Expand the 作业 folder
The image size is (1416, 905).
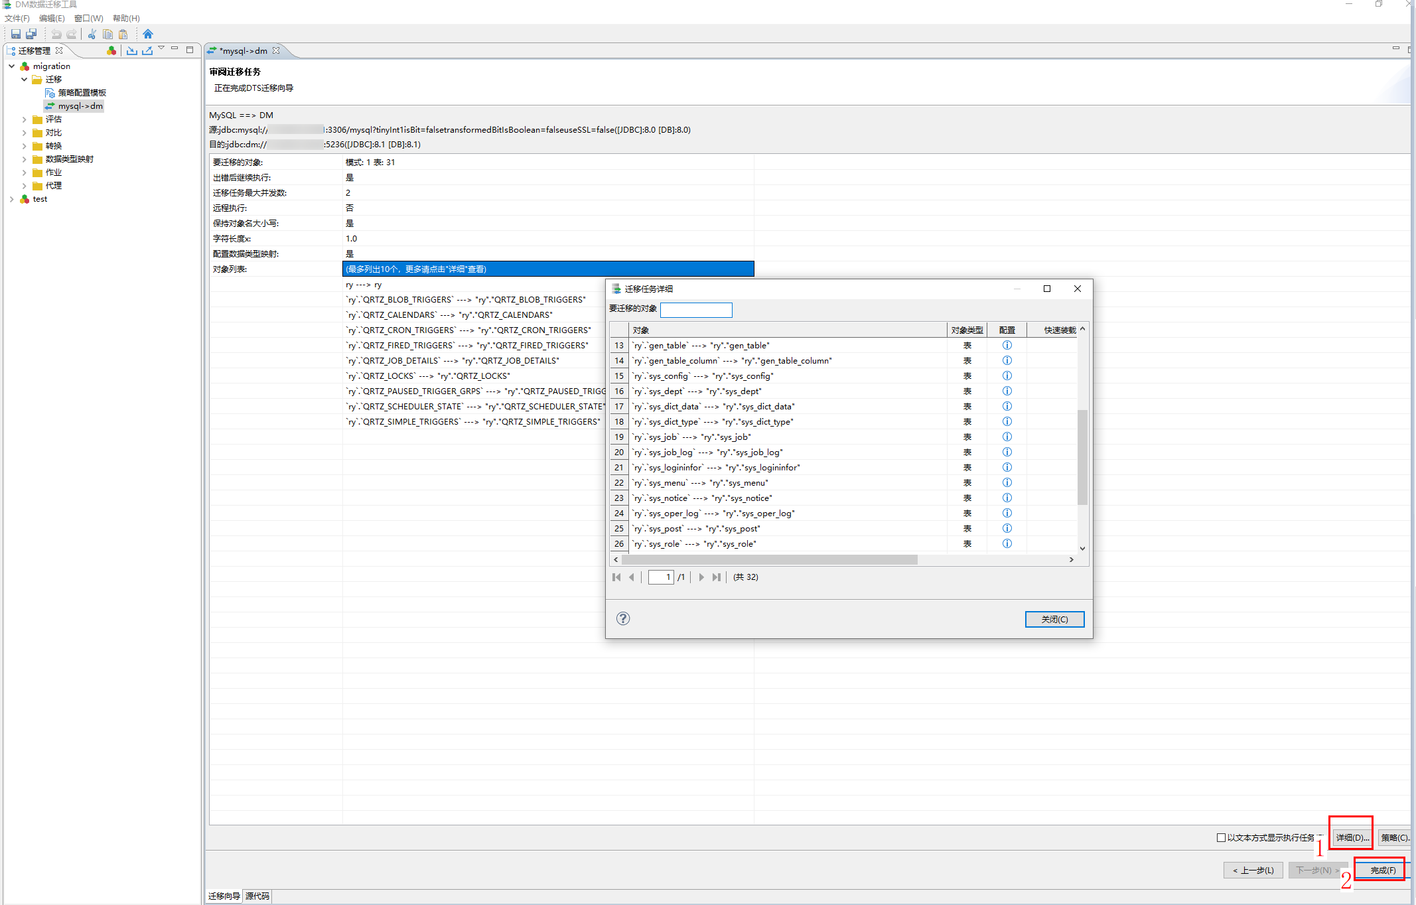[25, 173]
